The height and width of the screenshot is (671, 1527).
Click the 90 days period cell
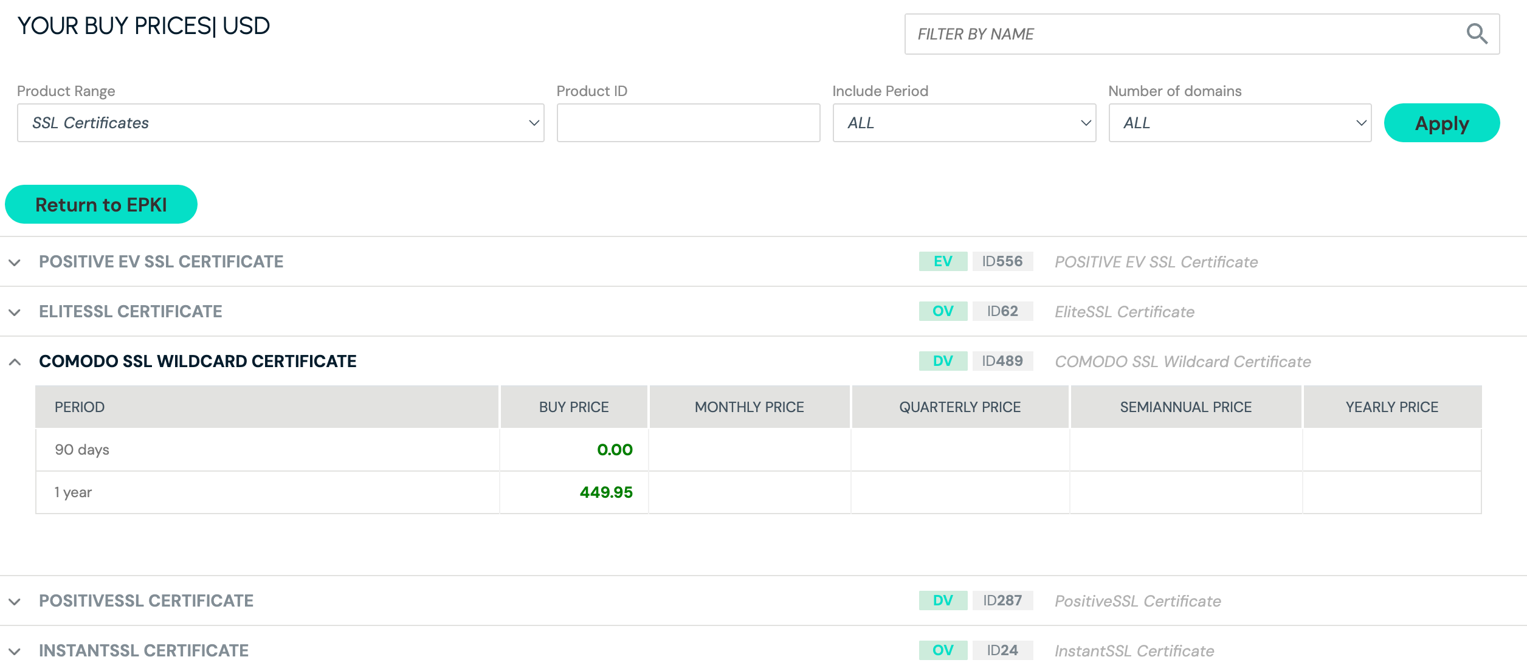[x=267, y=450]
